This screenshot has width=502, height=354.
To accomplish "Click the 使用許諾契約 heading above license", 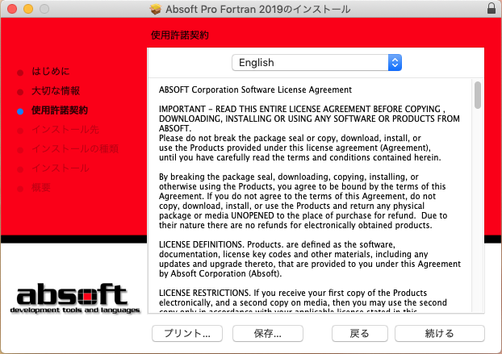I will pos(180,35).
